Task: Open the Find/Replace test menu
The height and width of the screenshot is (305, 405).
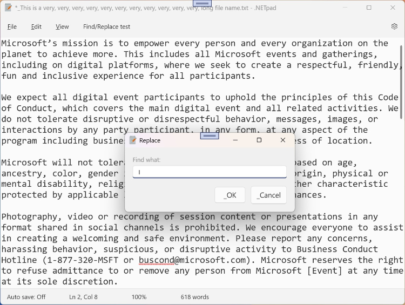Action: pos(106,26)
